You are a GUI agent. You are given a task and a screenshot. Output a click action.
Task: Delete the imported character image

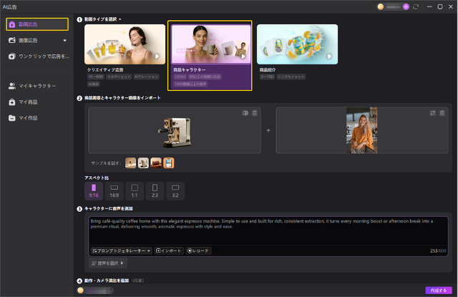442,113
